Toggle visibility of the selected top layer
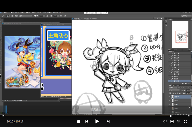The height and width of the screenshot is (127, 192). tap(170, 97)
